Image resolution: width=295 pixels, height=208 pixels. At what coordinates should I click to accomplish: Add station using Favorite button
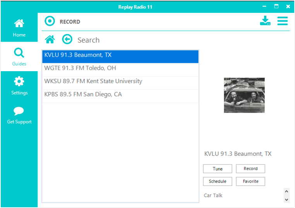coord(250,181)
